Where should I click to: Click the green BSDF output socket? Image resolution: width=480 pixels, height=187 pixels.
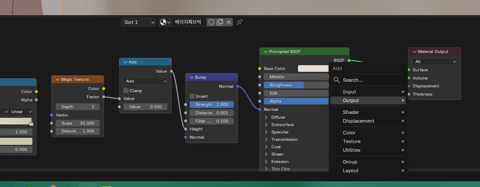[349, 60]
